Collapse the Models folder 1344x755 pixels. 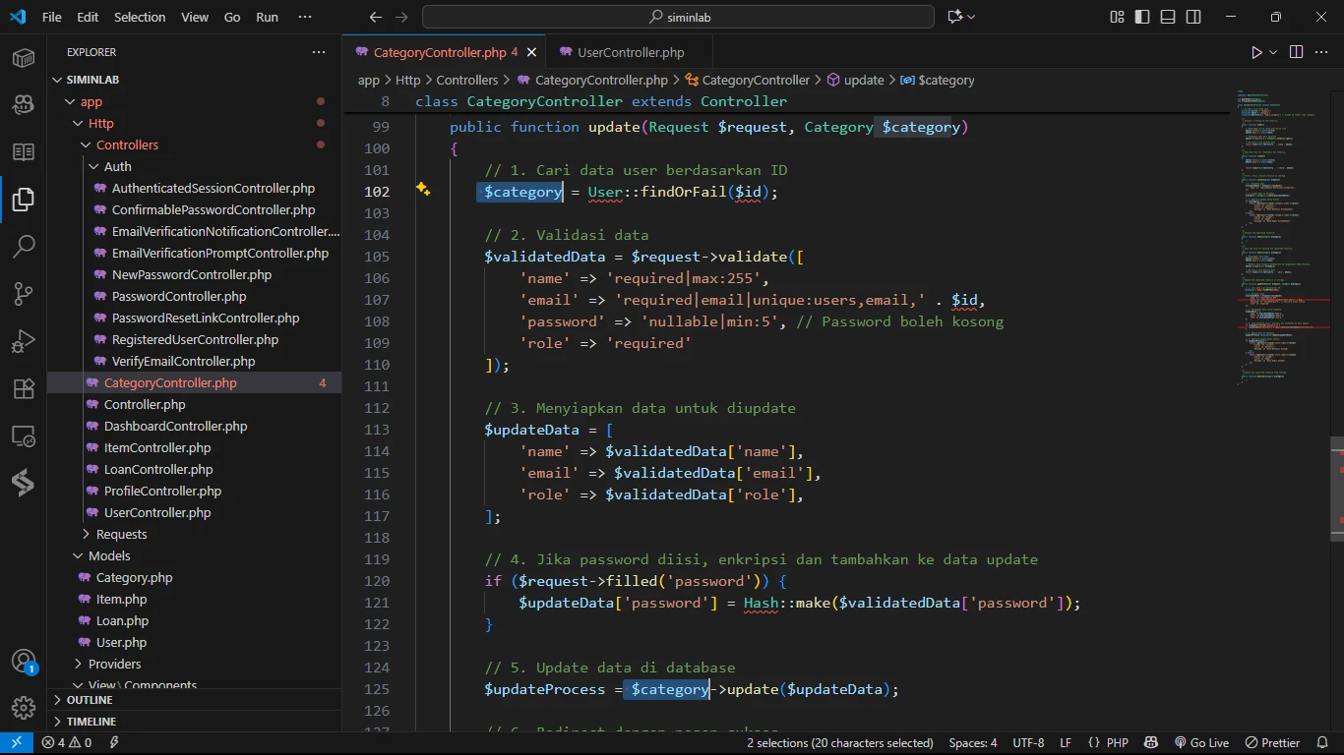pyautogui.click(x=109, y=555)
